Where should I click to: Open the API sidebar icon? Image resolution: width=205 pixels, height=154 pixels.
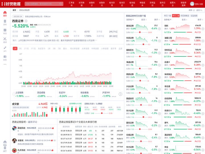point(5,48)
